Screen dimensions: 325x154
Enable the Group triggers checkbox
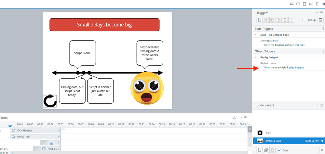[304, 20]
